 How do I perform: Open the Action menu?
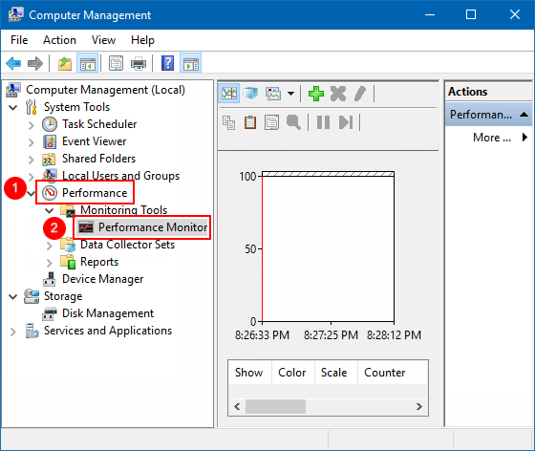(x=59, y=40)
